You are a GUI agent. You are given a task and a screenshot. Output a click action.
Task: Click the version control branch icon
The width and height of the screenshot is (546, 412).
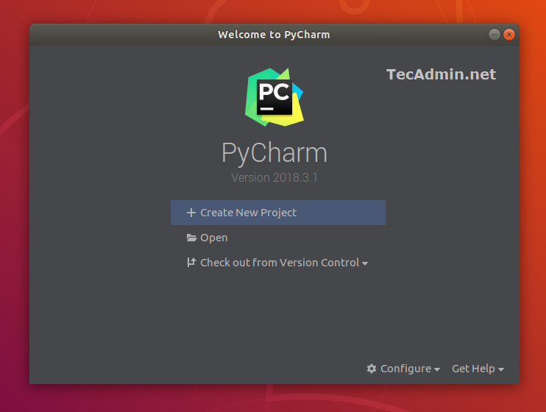click(x=191, y=262)
